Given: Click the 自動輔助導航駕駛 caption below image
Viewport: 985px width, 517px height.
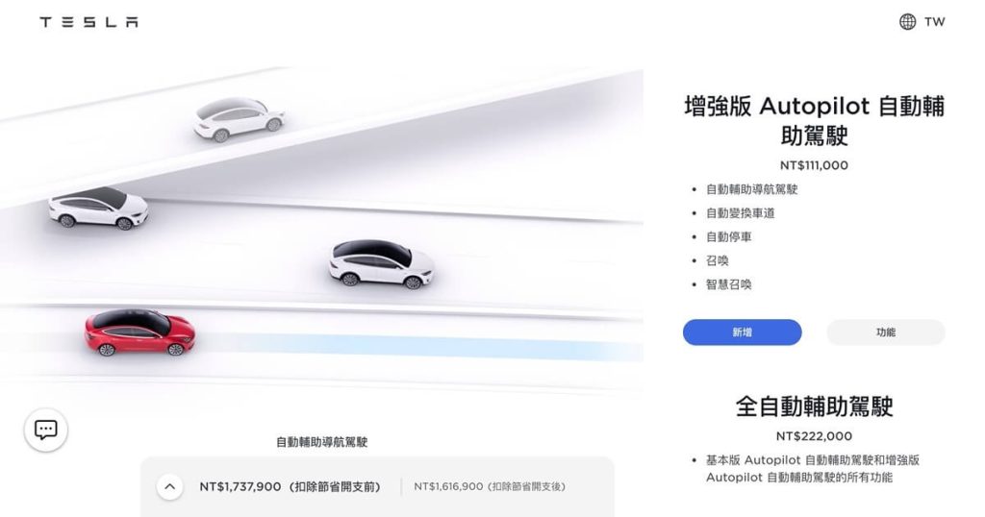Looking at the screenshot, I should point(321,442).
